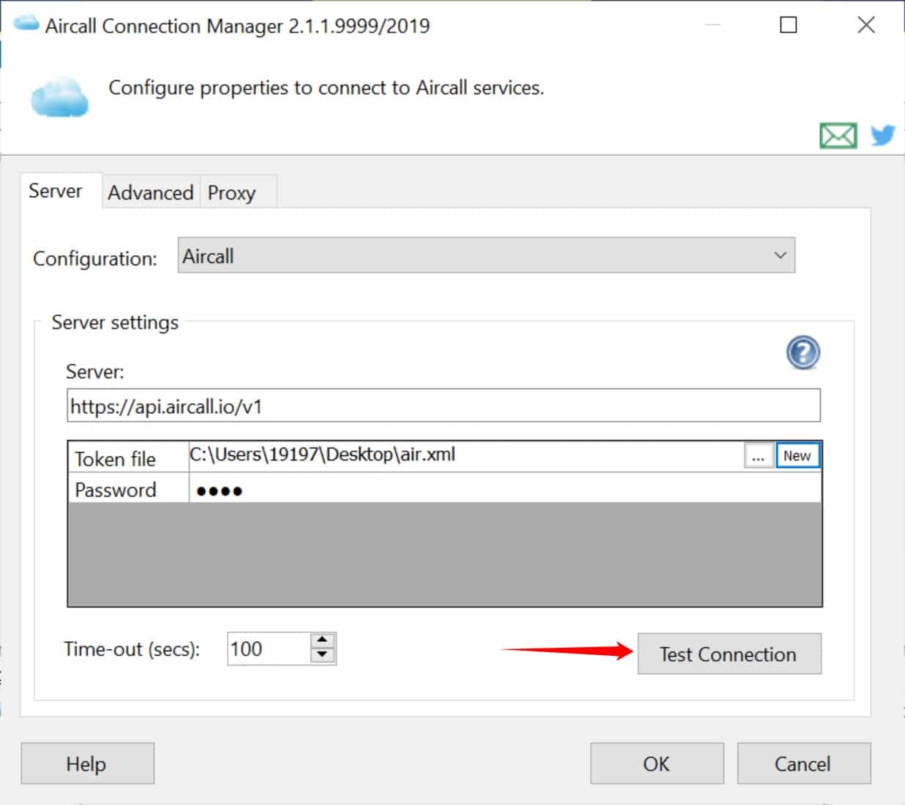Switch to the Advanced tab
The height and width of the screenshot is (805, 905).
coord(151,192)
